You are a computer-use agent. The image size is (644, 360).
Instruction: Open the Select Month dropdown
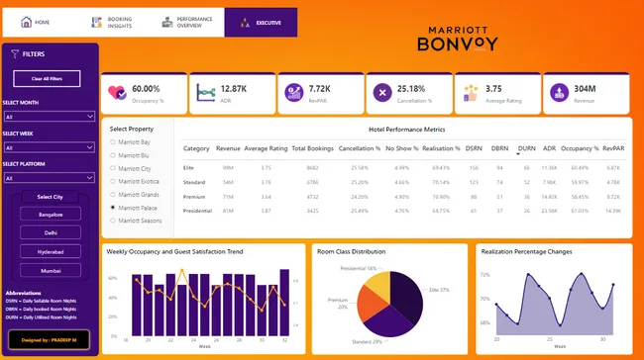tap(50, 117)
